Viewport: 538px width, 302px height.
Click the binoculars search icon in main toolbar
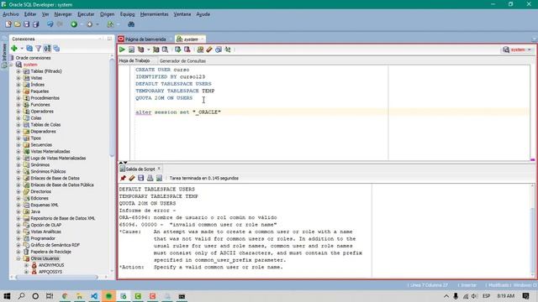pyautogui.click(x=131, y=24)
